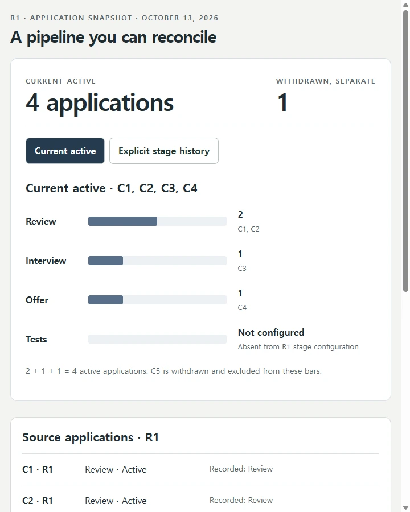410x512 pixels.
Task: Click the 'Source applications · R1' heading
Action: pos(91,437)
